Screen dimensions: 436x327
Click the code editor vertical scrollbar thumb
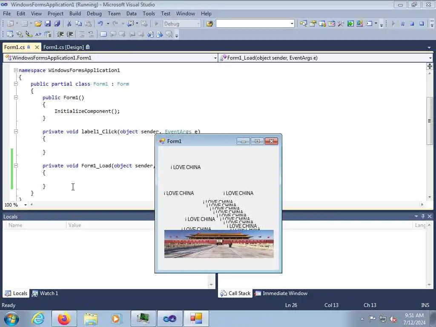(x=430, y=120)
